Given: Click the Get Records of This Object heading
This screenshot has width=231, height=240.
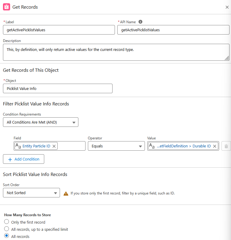Looking at the screenshot, I should (31, 70).
